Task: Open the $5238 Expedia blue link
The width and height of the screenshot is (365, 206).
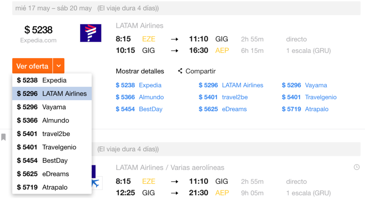Action: (x=139, y=85)
